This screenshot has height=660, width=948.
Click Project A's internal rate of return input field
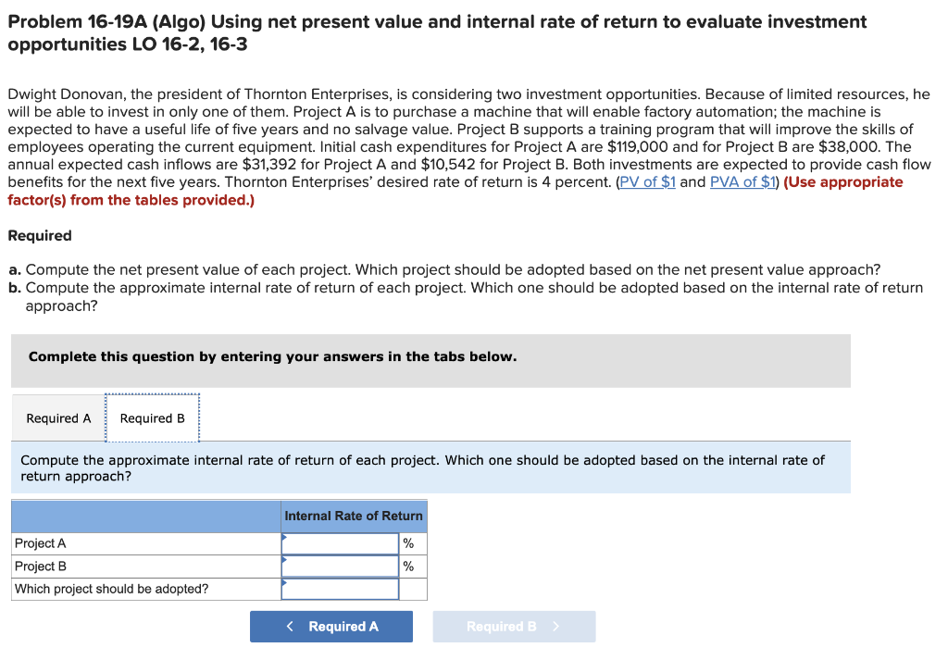point(339,543)
